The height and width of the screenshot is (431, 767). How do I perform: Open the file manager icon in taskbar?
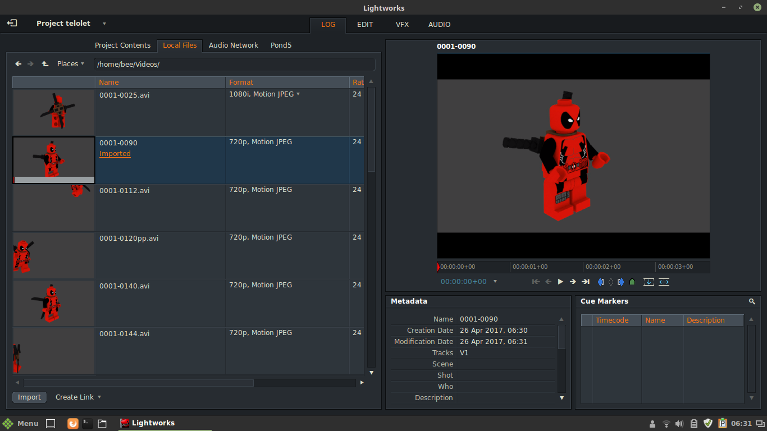pyautogui.click(x=102, y=424)
